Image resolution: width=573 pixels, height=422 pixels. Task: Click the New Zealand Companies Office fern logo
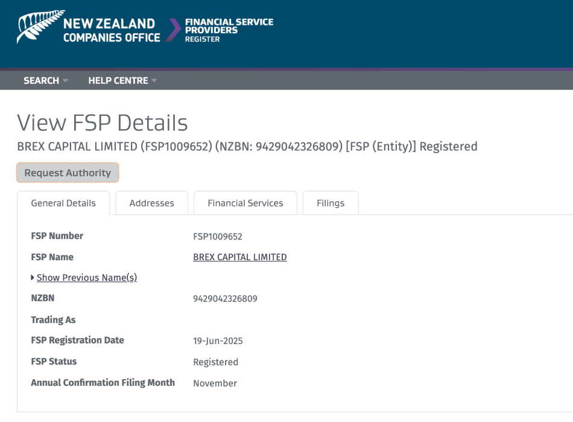(89, 27)
